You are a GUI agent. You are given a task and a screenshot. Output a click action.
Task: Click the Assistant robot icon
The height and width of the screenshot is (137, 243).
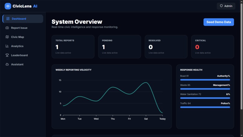tap(7, 64)
